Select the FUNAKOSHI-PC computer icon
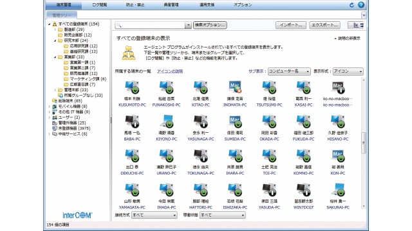 click(166, 87)
